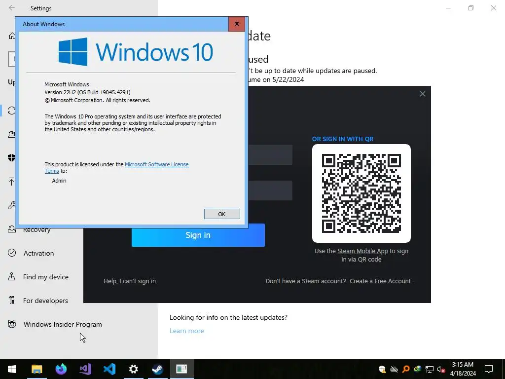Screen dimensions: 505x379
Task: Open the network status tray icon
Action: pos(430,369)
